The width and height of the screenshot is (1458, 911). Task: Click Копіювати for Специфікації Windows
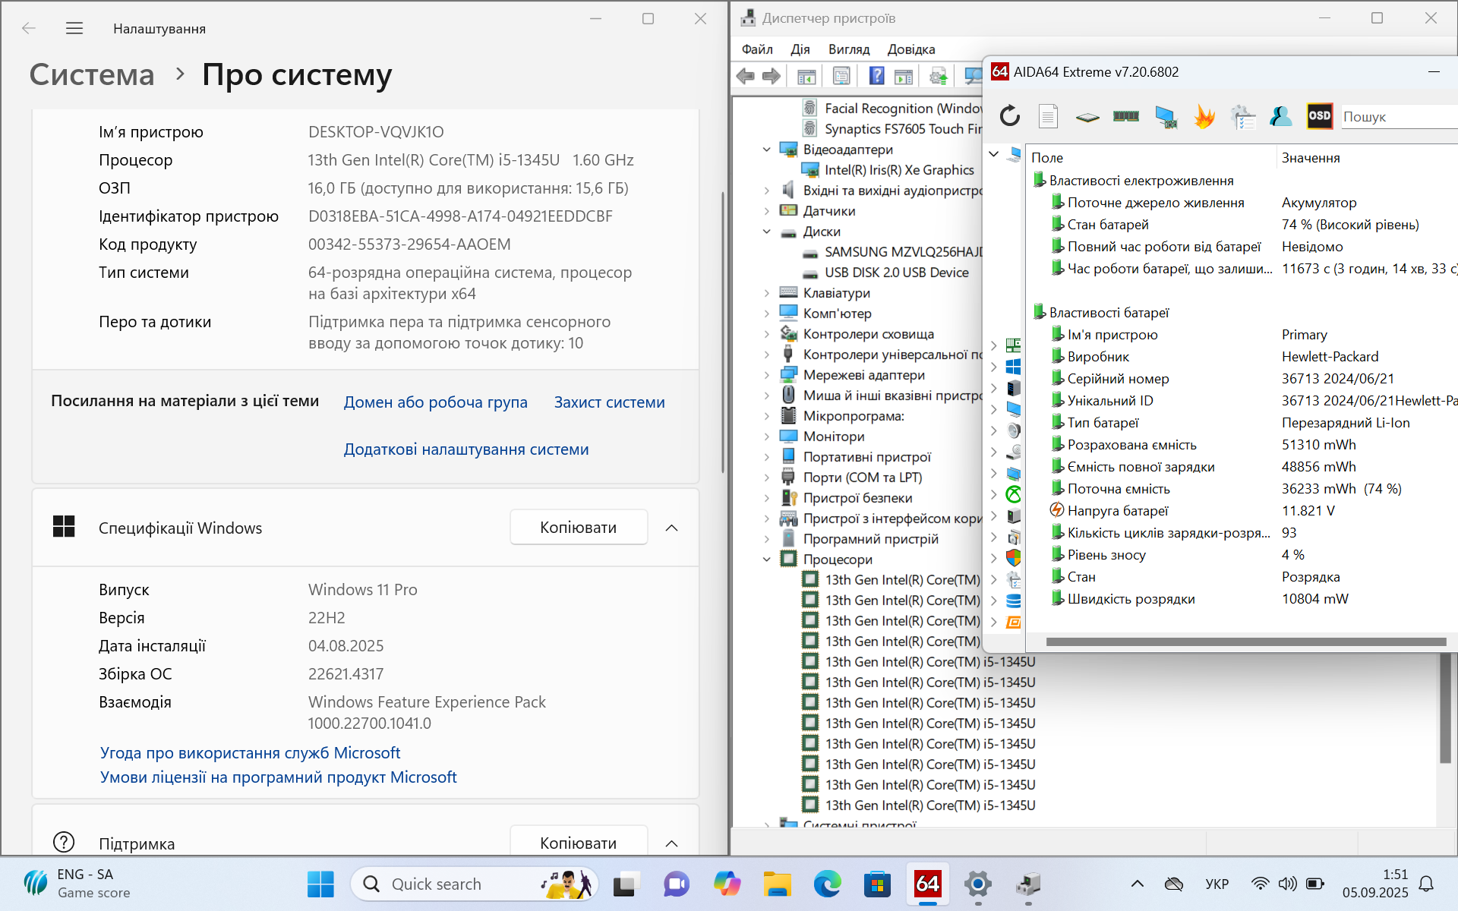[x=579, y=528]
